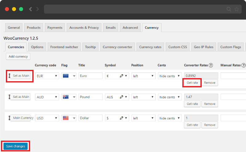This screenshot has height=152, width=246.
Task: Click the browser back arrow
Action: coord(30,9)
